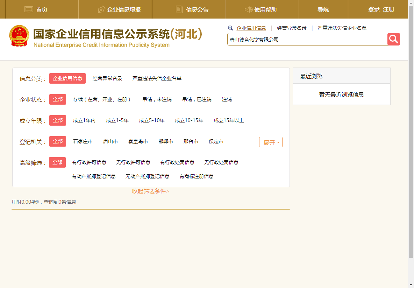
Task: Click the document icon beside 信息公告
Action: tap(179, 9)
